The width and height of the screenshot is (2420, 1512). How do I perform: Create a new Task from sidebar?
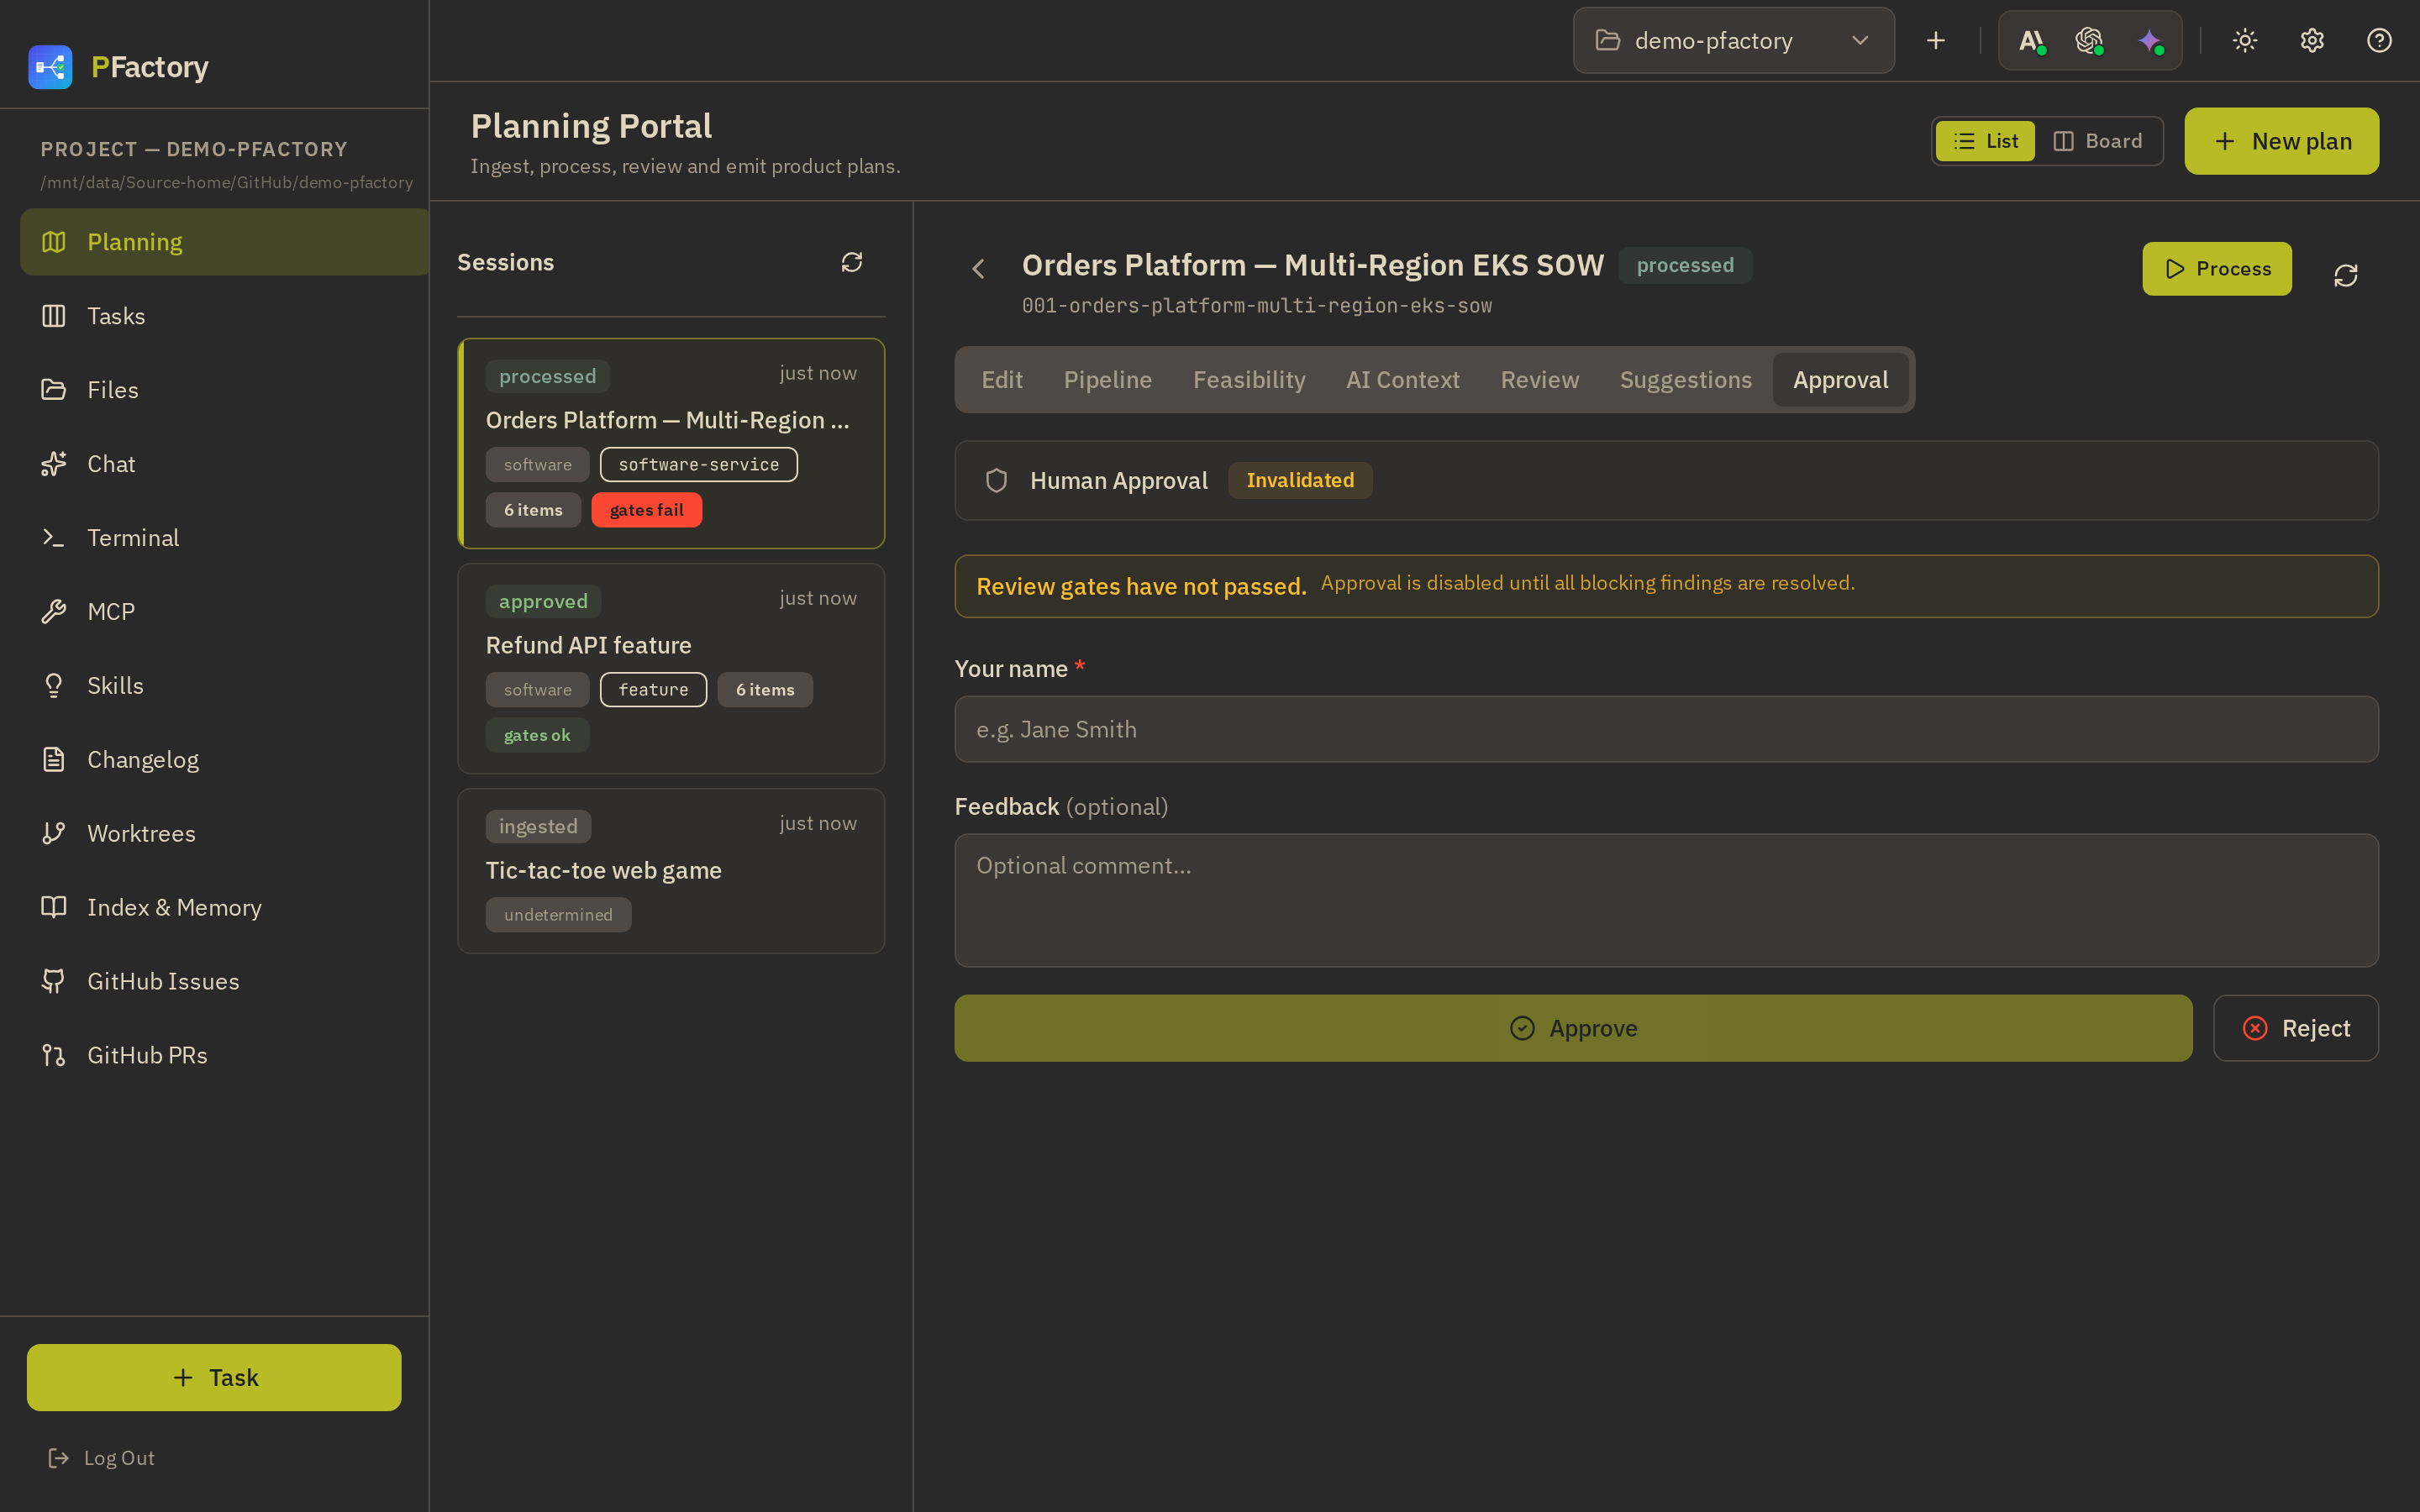[x=214, y=1378]
